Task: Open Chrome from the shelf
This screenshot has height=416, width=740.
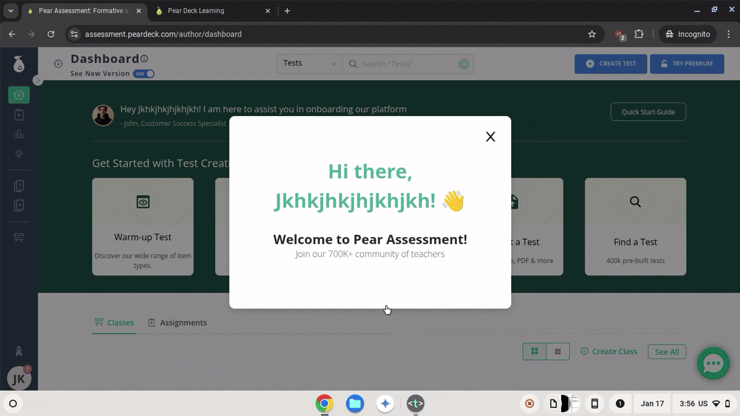Action: coord(324,404)
